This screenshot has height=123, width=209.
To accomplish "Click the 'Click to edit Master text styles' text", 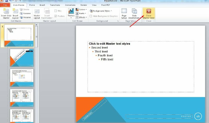I will pos(109,44).
